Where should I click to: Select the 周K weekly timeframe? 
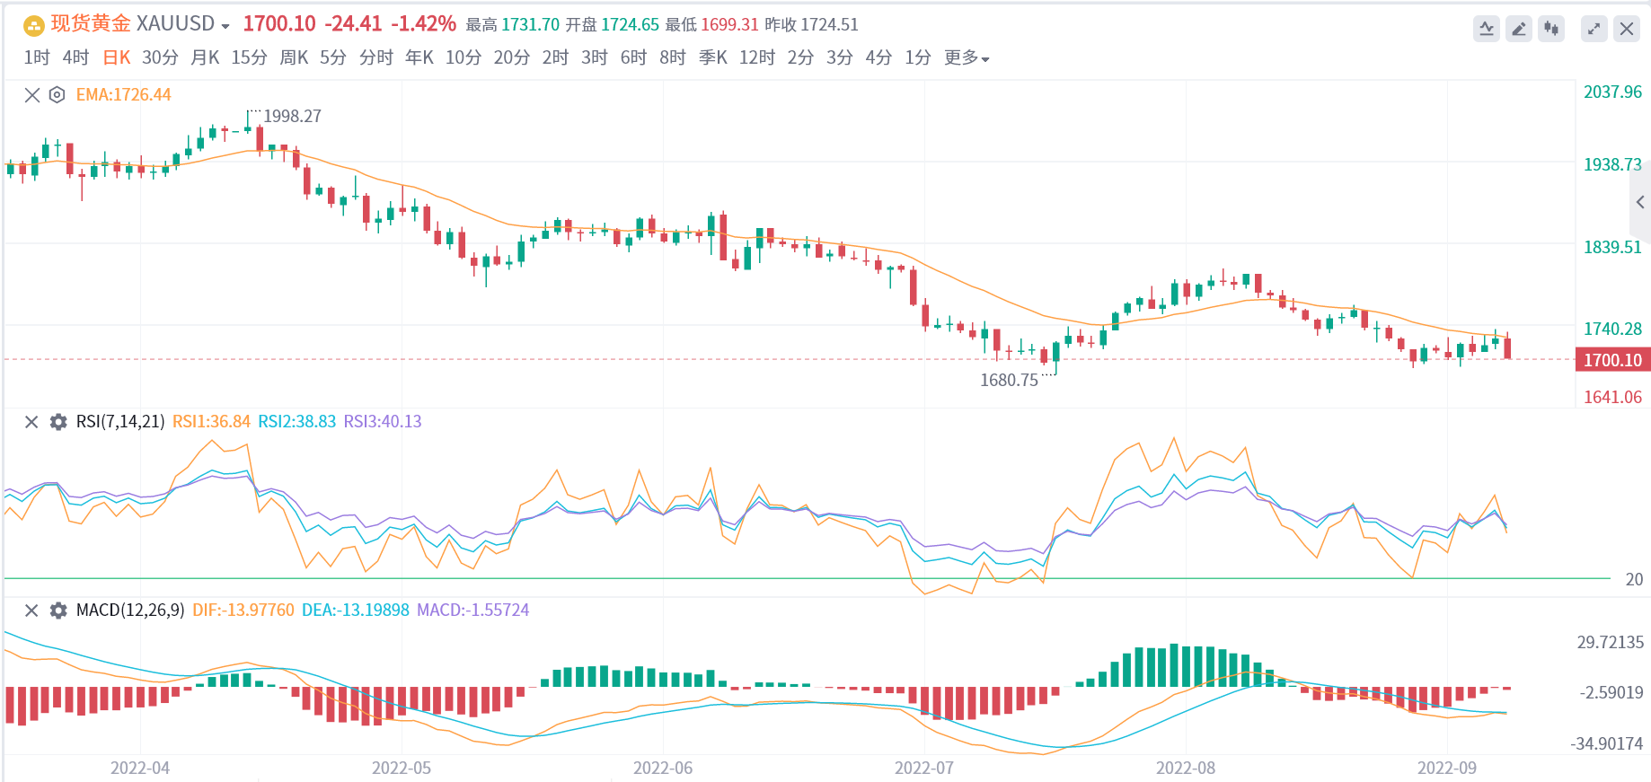coord(294,58)
